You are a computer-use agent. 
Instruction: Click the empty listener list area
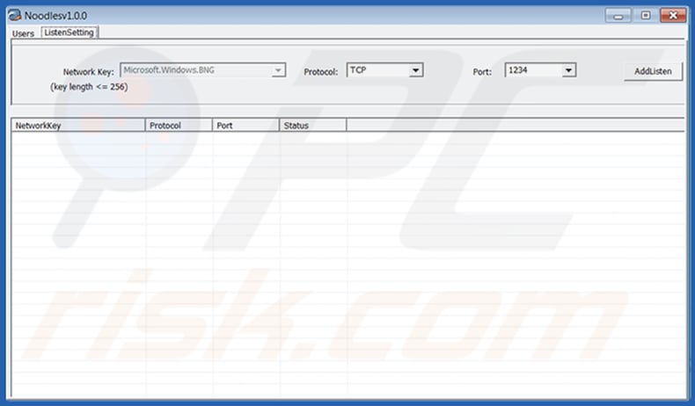[x=347, y=264]
